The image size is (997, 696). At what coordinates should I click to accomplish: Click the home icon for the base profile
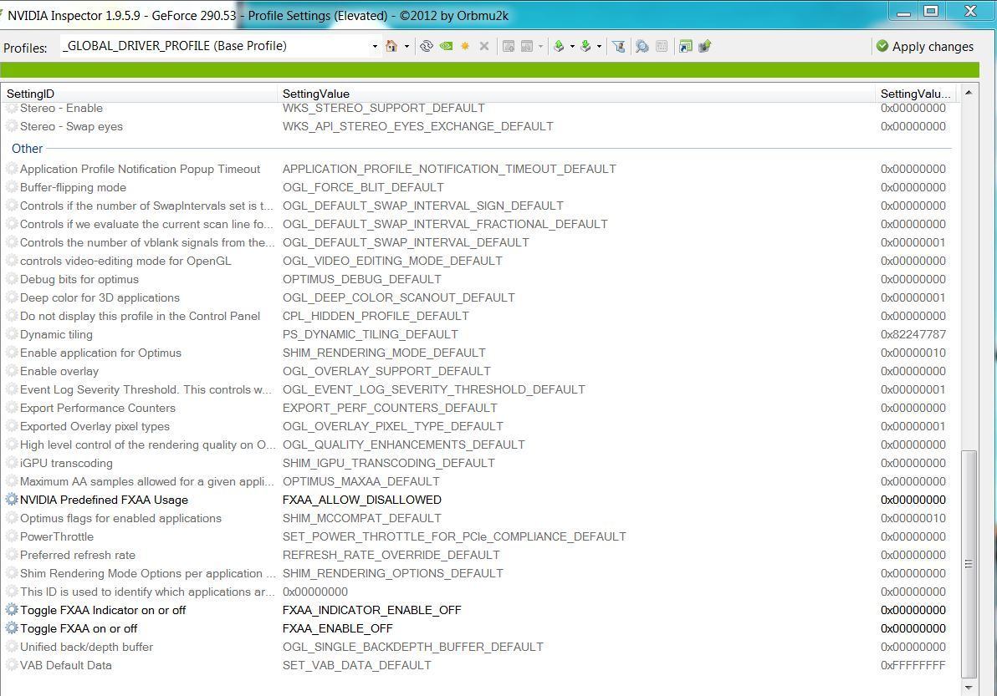pyautogui.click(x=391, y=46)
